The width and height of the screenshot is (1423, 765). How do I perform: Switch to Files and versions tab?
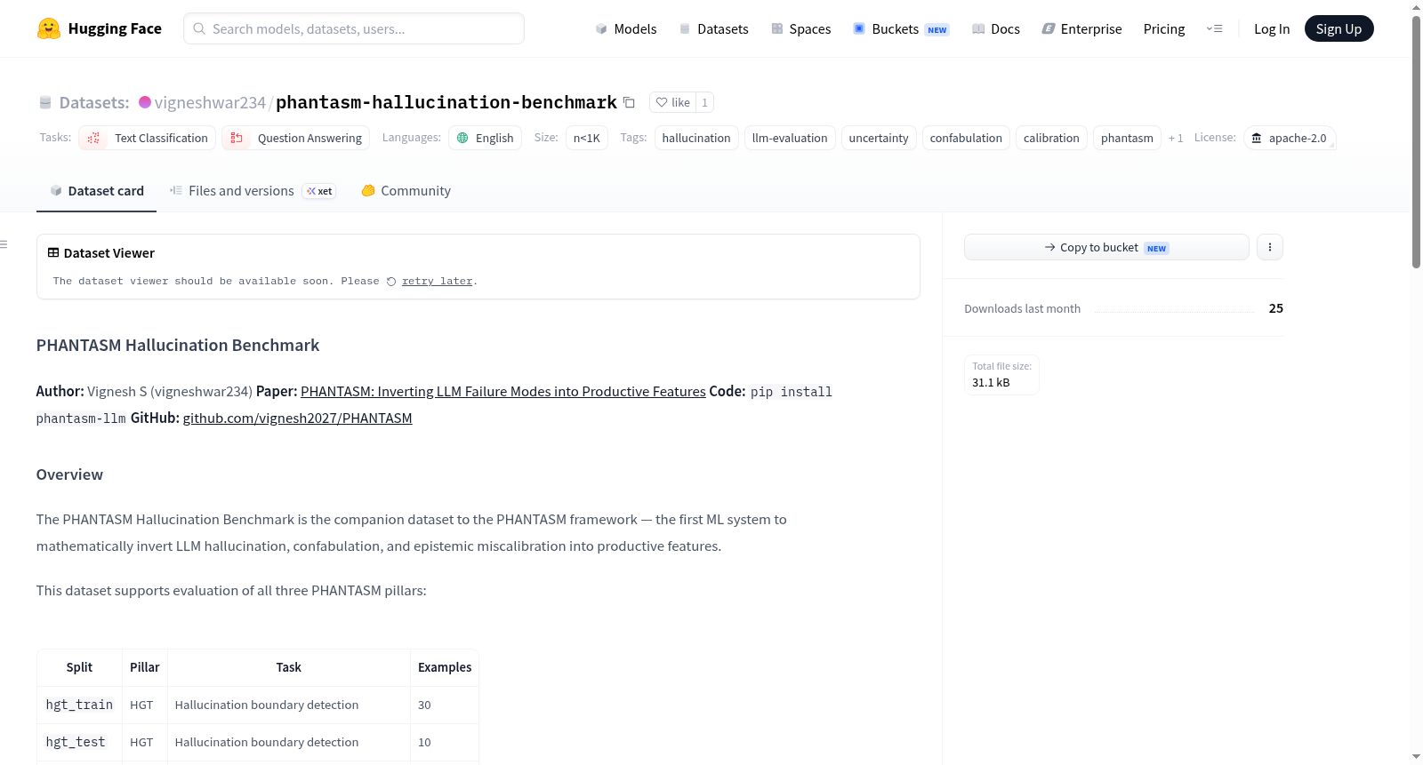click(x=253, y=191)
